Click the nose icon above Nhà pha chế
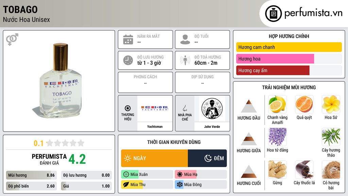This screenshot has width=348, height=196. pos(185,108)
